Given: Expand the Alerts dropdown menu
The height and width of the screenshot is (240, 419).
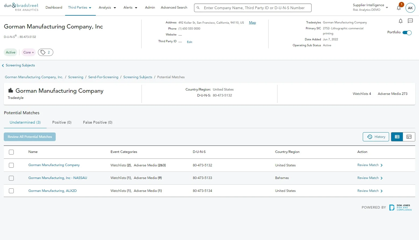Looking at the screenshot, I should point(130,8).
